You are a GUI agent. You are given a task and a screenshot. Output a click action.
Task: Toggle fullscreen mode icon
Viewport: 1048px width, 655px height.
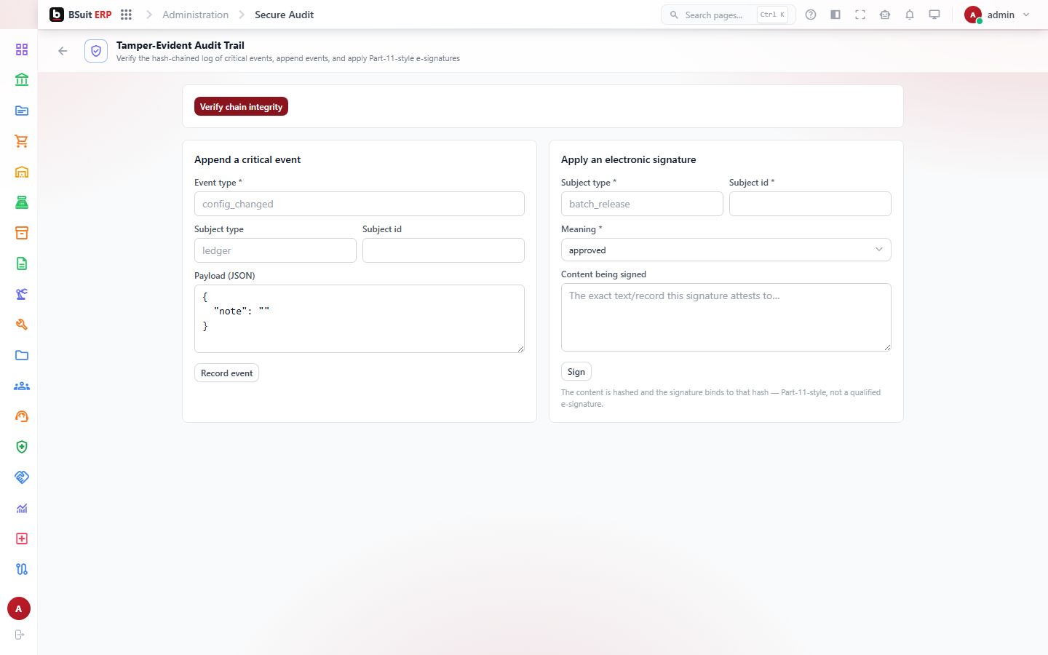[860, 15]
